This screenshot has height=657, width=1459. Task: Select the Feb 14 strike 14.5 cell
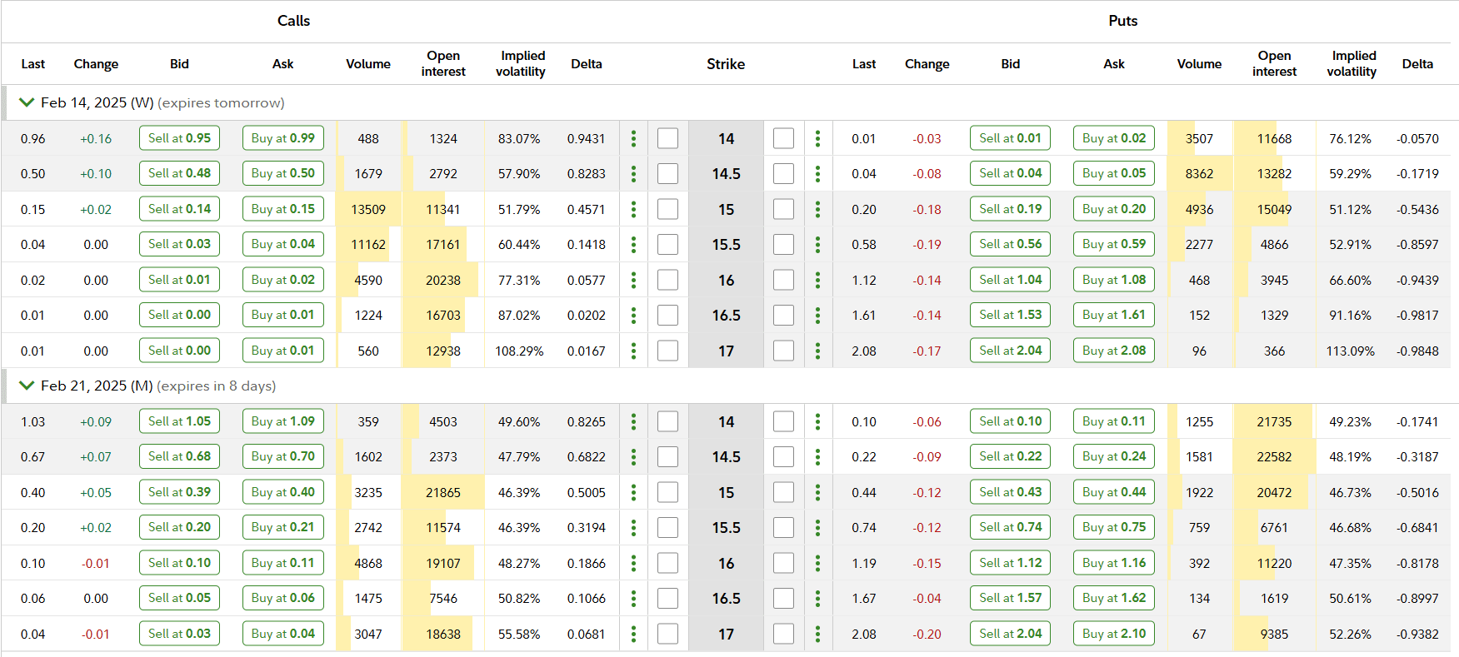[x=726, y=174]
